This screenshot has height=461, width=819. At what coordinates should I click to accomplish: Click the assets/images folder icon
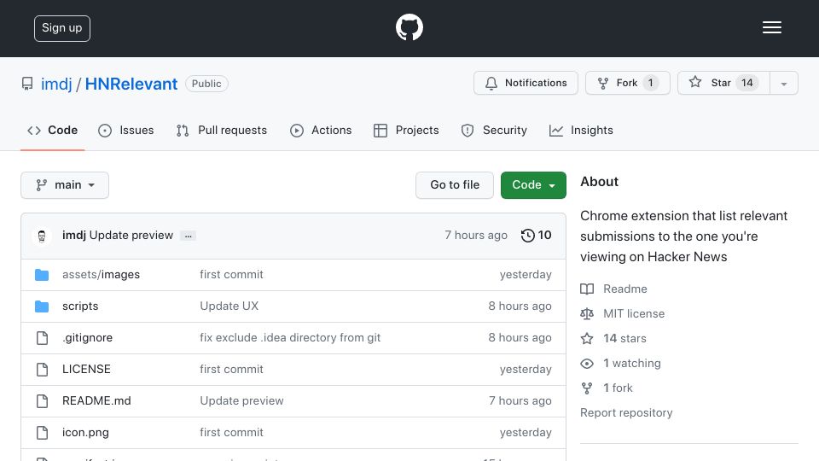click(42, 274)
